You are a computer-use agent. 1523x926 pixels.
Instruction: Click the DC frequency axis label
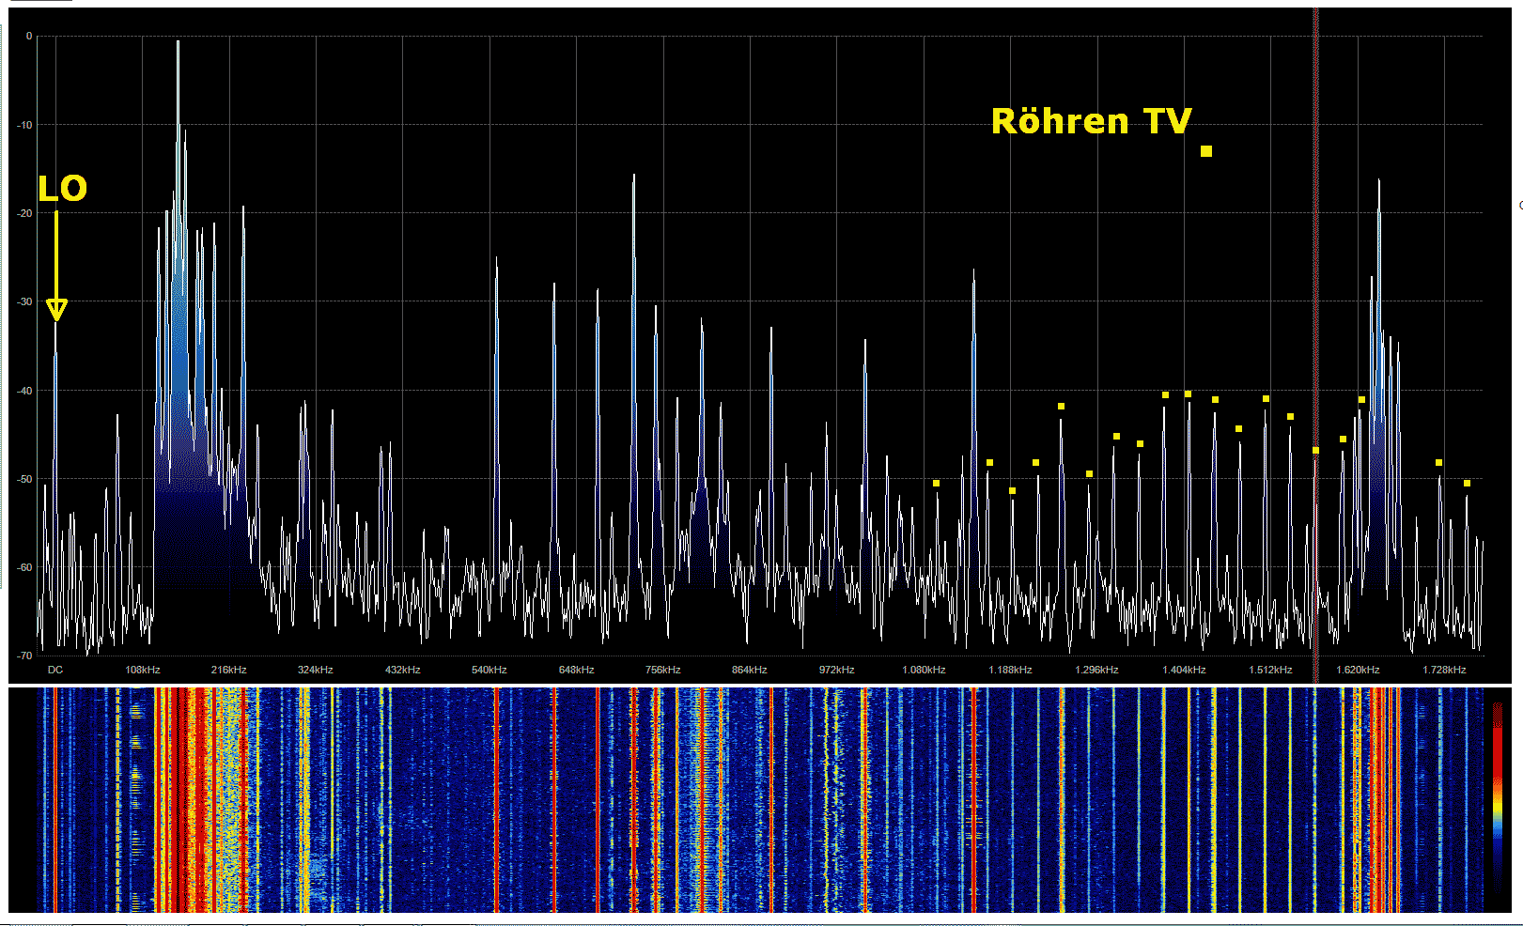click(x=55, y=670)
